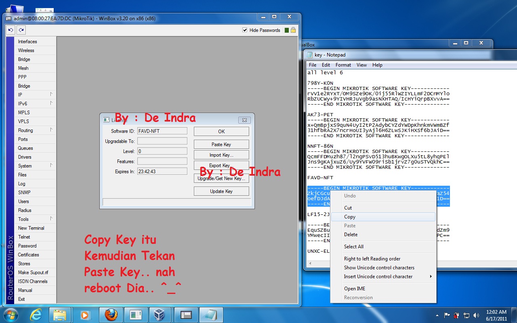Screen dimensions: 517x323
Task: Click the AK73-PET text line in Notepad
Action: (x=320, y=115)
